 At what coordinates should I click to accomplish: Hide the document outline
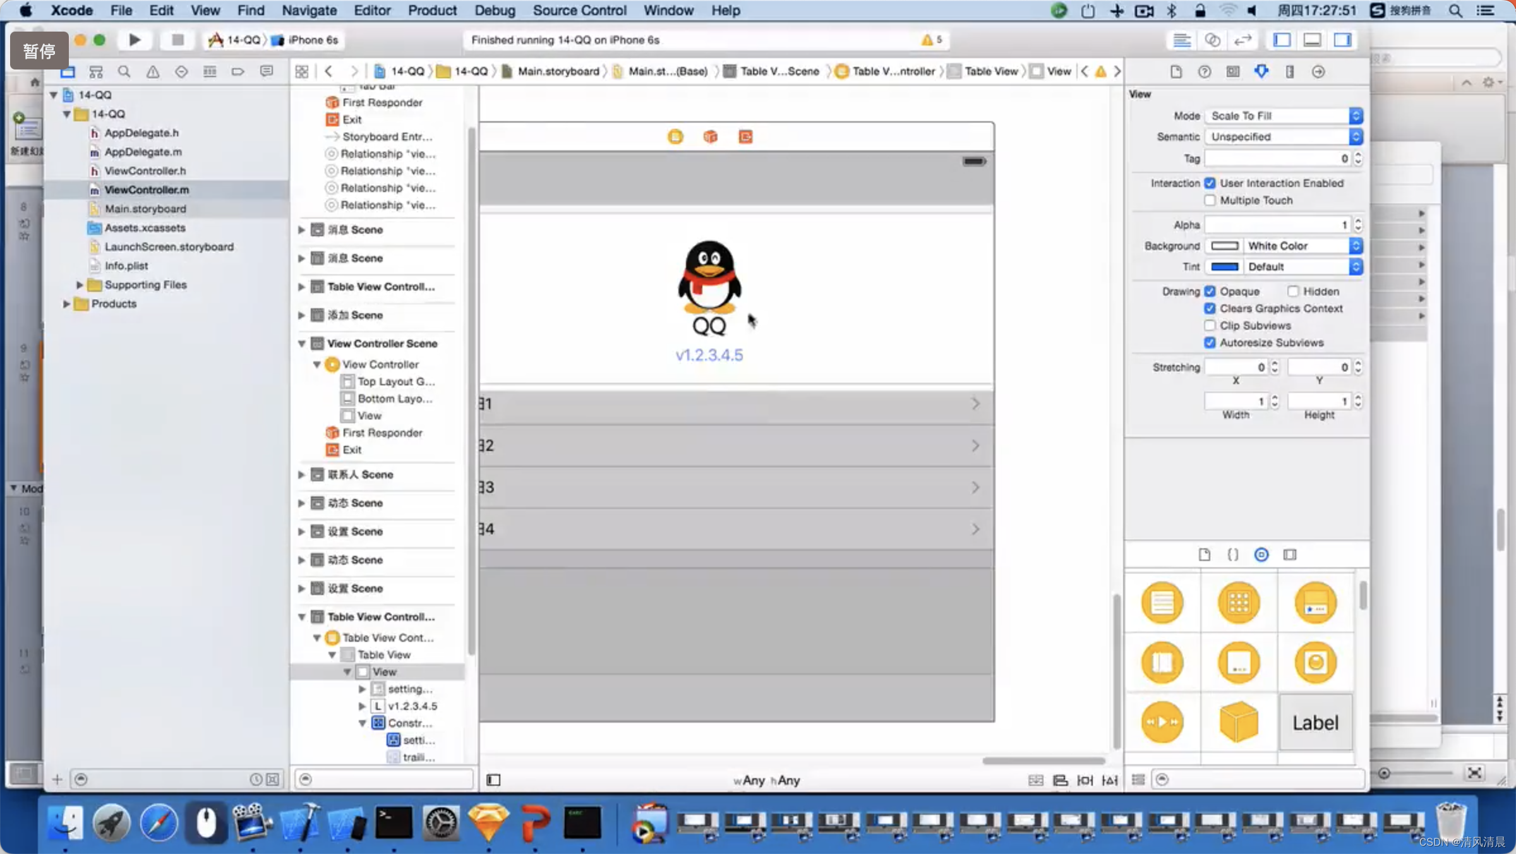[493, 780]
